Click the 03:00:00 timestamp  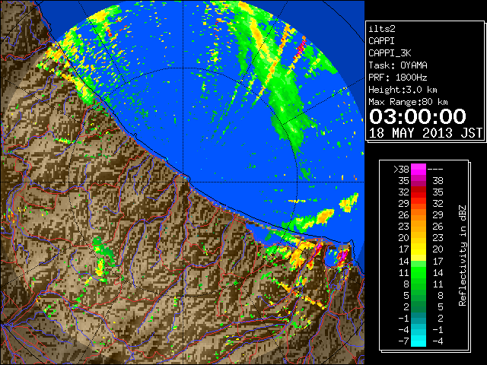pyautogui.click(x=418, y=116)
